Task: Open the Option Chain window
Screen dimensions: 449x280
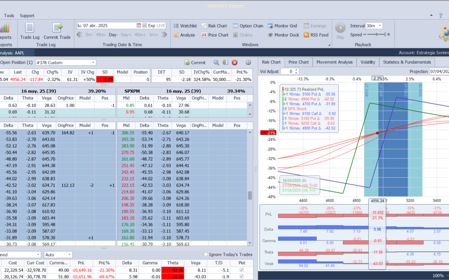Action: tap(248, 26)
